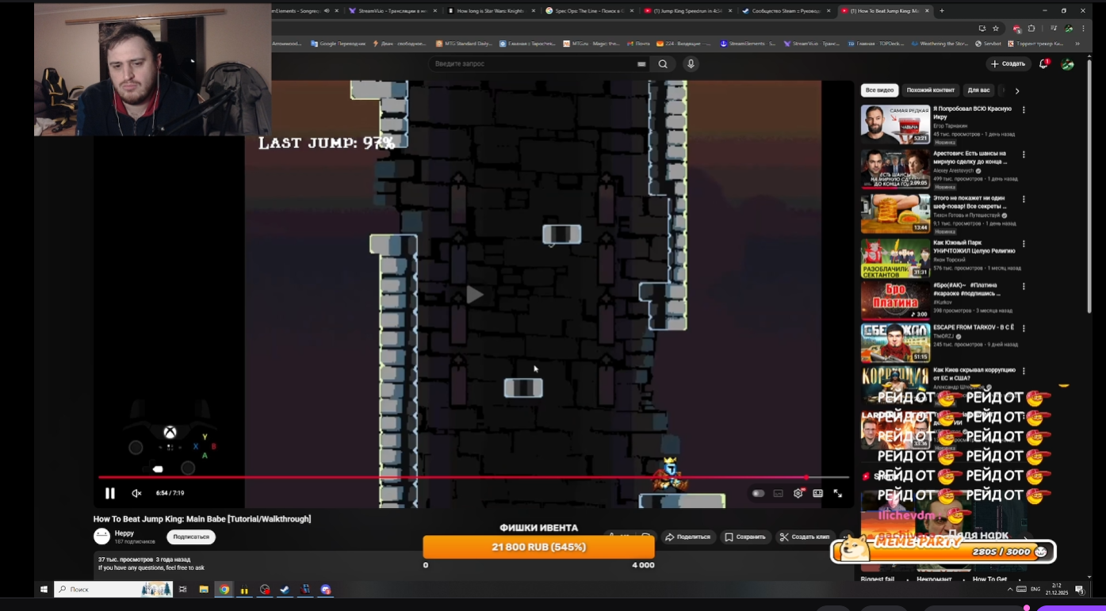Open options for "Я Попробовал ВСЮ Красную Икру"

tap(1024, 110)
